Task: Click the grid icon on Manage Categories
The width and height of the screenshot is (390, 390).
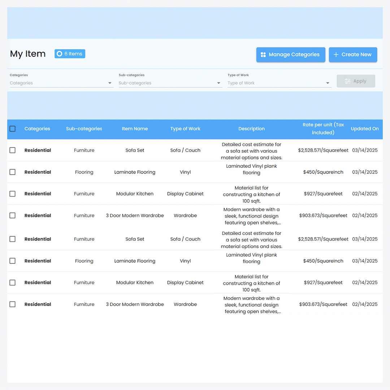Action: click(x=263, y=55)
